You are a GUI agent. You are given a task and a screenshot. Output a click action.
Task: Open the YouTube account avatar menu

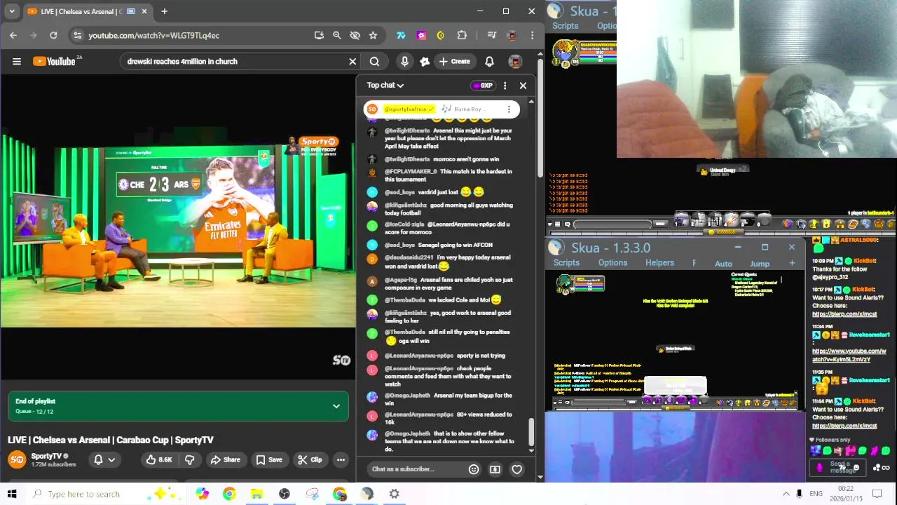[515, 62]
